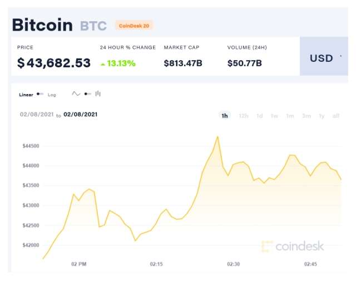Show the 1m time range
356x296 pixels.
(290, 116)
